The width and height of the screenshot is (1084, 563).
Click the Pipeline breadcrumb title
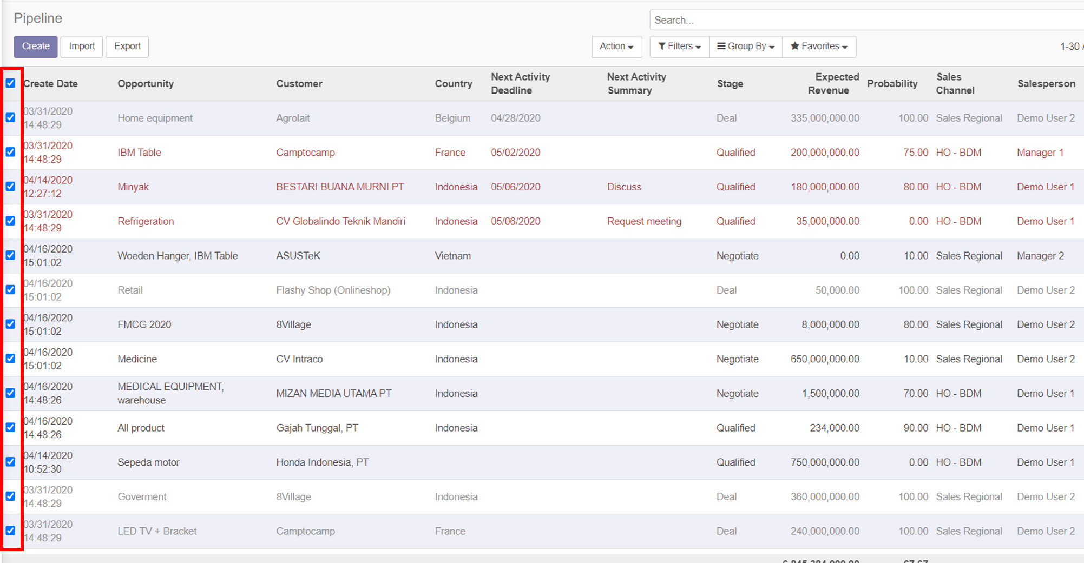38,18
